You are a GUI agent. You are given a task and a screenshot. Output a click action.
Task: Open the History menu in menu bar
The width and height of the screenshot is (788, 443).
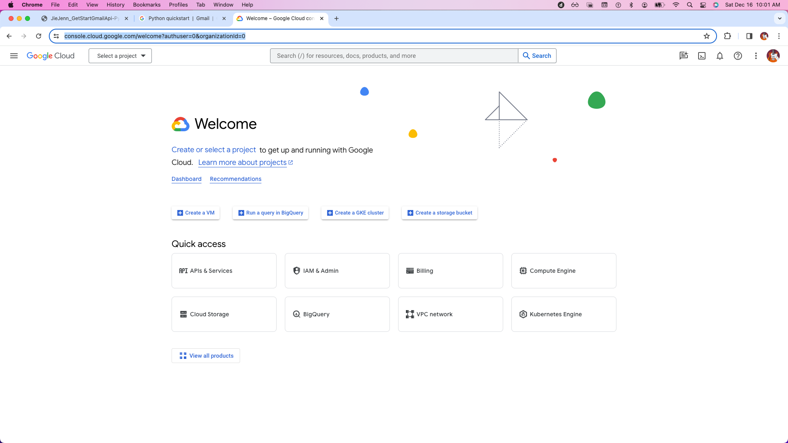115,5
